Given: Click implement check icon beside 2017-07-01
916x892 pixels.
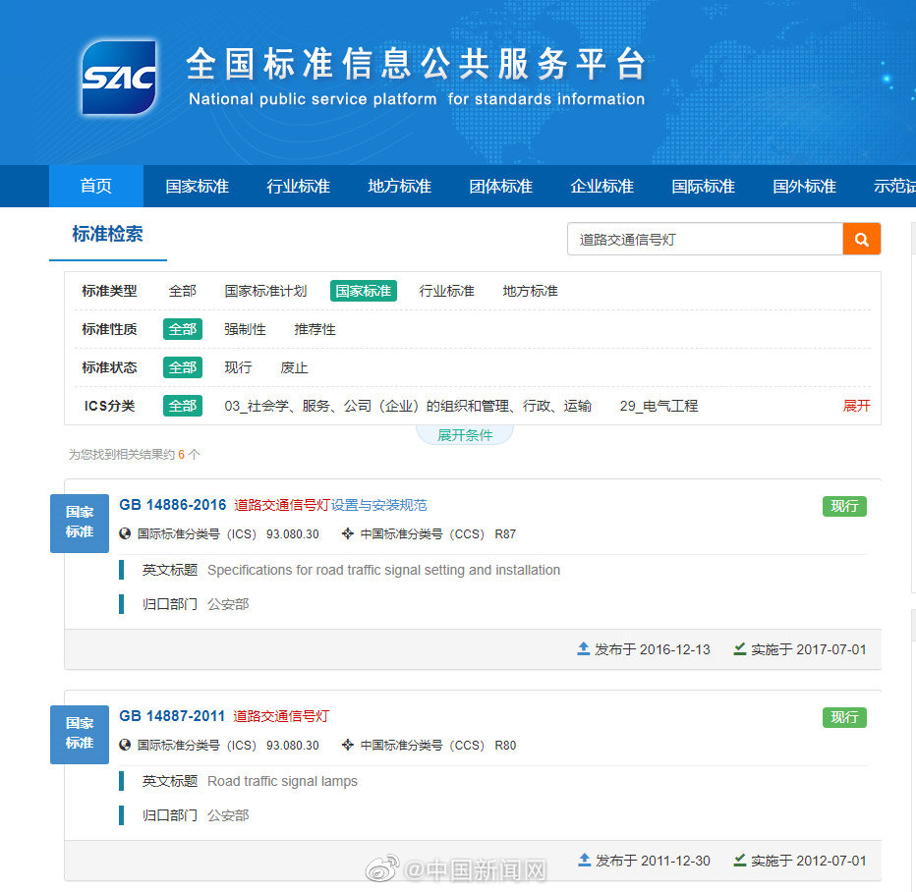Looking at the screenshot, I should pos(739,649).
